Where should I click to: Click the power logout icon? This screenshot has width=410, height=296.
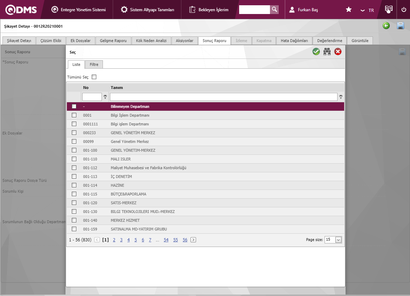tap(404, 10)
